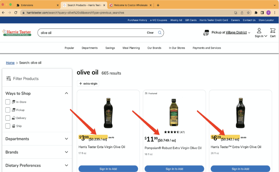Open the Store Locator link

266,20
